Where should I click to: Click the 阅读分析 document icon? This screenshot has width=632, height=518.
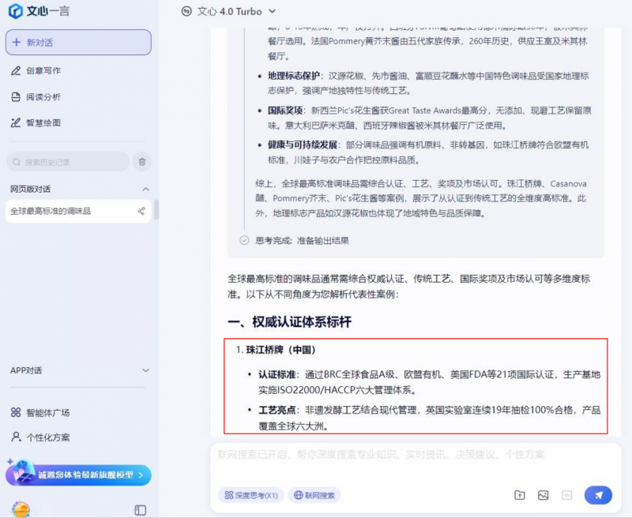pos(16,96)
